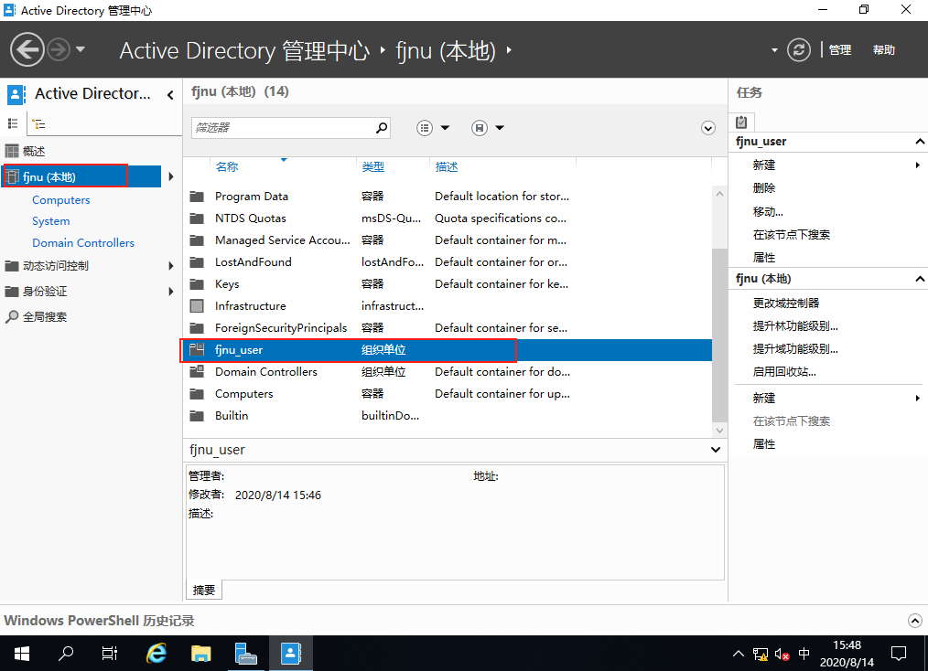Collapse fjnu (本地) tasks section
The image size is (928, 671).
(919, 279)
